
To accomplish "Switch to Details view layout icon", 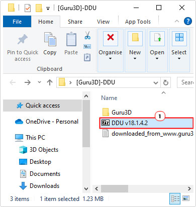I will point(175,198).
